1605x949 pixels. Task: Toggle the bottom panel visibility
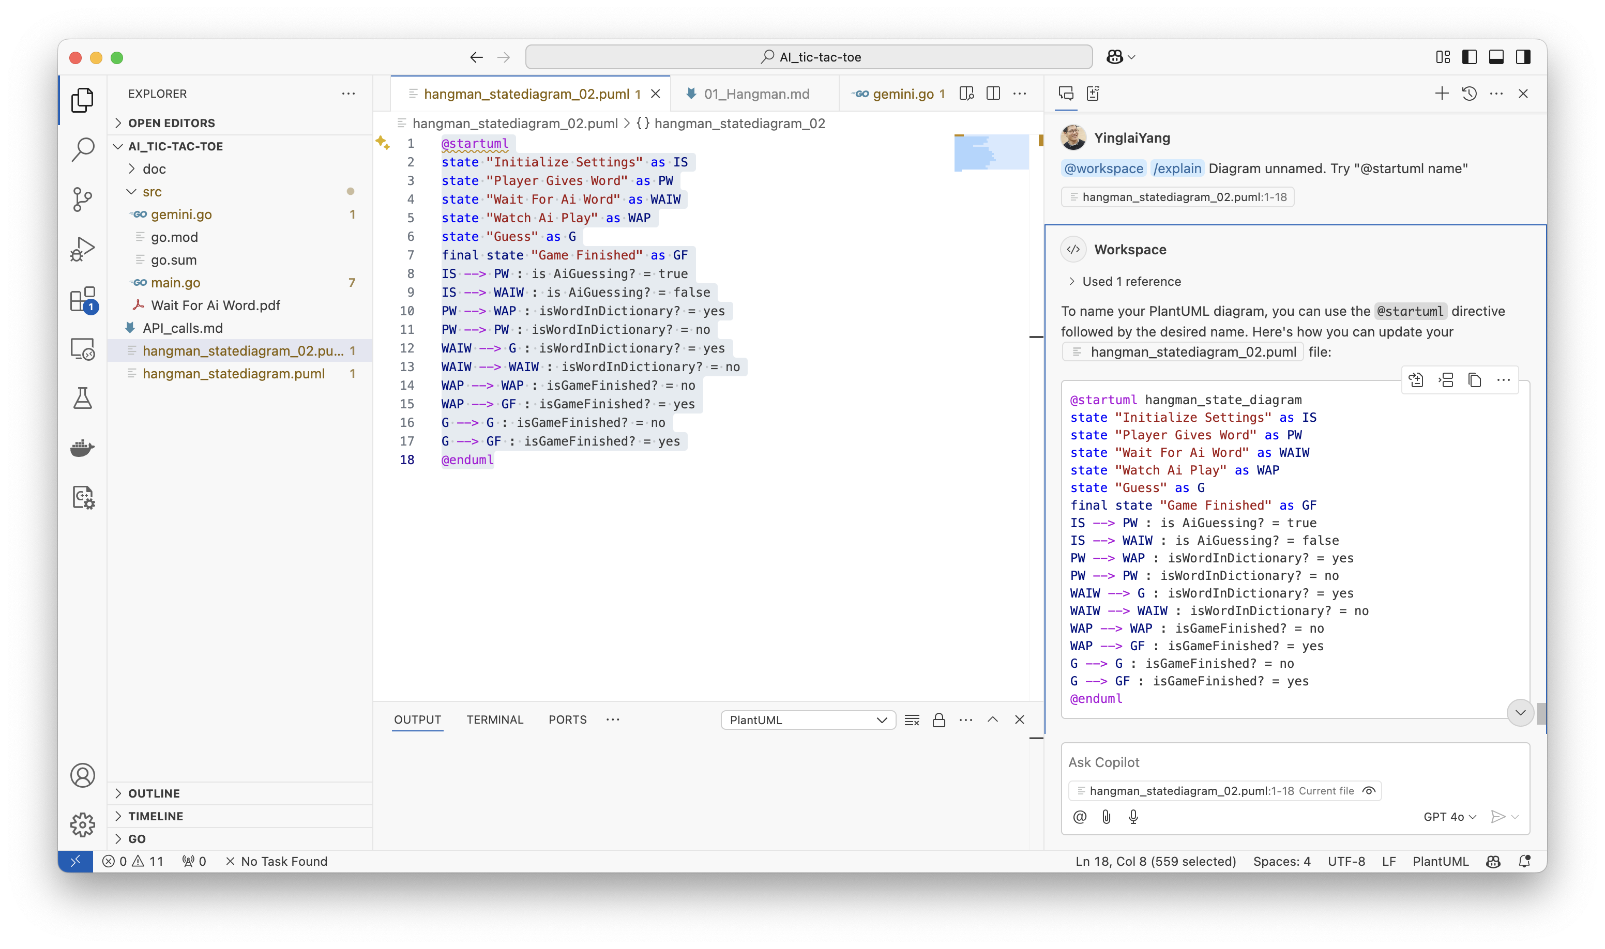point(1496,57)
